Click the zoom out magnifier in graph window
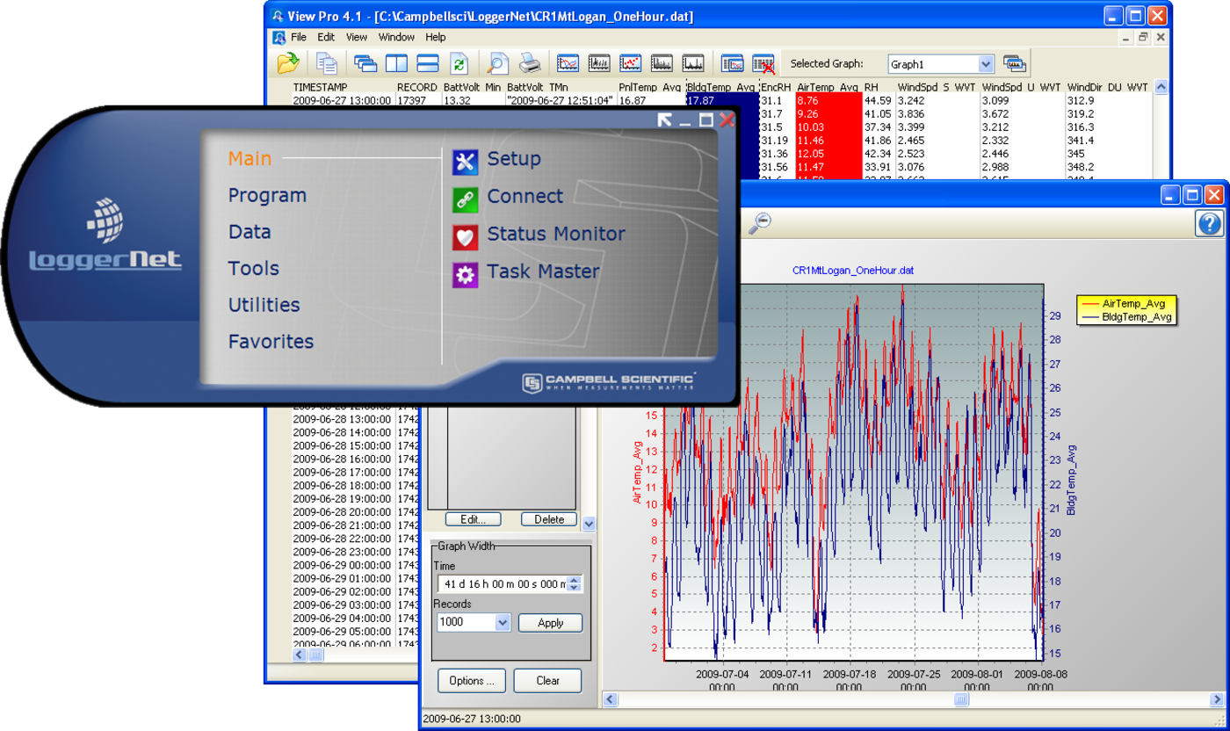This screenshot has width=1230, height=731. 760,223
